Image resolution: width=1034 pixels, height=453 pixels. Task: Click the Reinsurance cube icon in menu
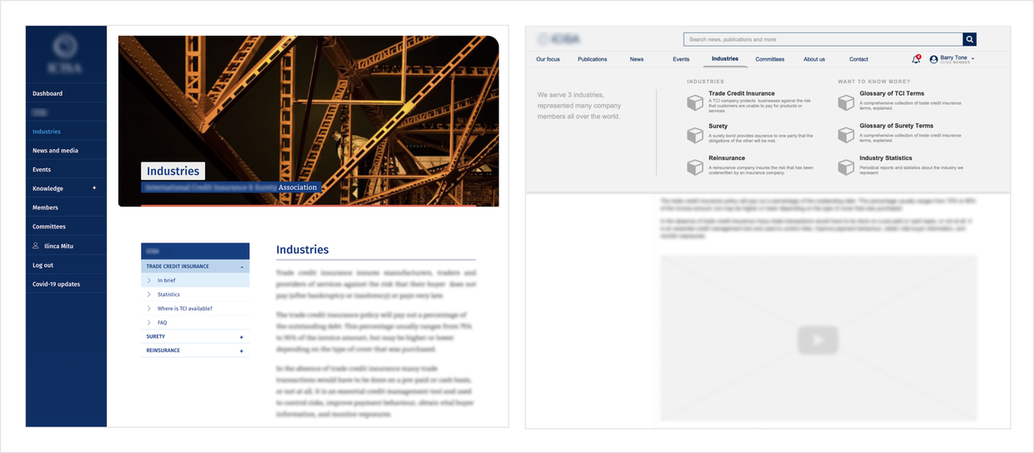tap(695, 167)
